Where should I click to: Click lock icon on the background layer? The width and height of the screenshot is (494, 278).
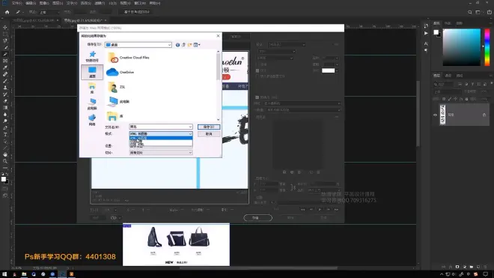(484, 115)
